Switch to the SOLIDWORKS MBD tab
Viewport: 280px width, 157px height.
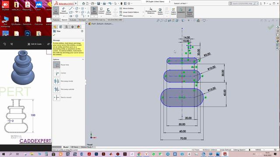pyautogui.click(x=115, y=20)
